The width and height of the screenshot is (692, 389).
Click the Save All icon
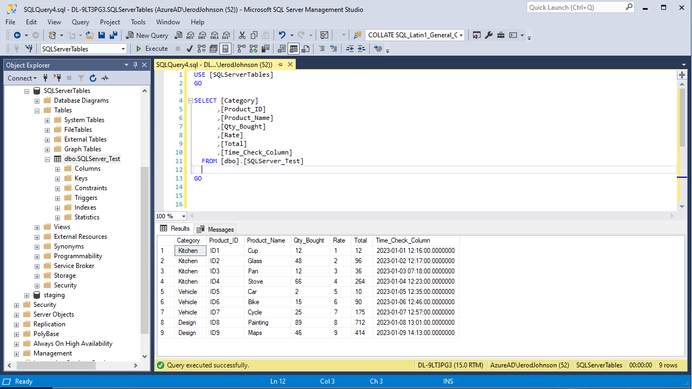pos(113,35)
